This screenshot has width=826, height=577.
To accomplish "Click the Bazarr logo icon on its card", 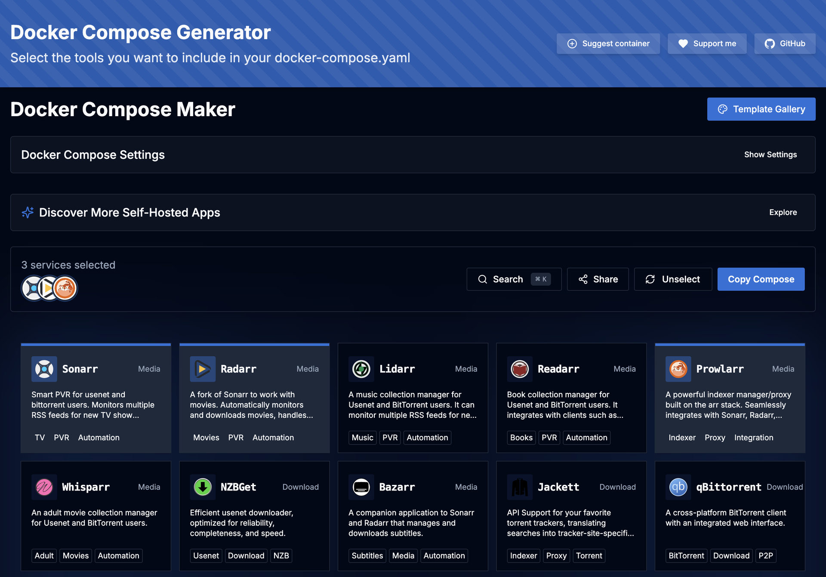I will tap(361, 487).
